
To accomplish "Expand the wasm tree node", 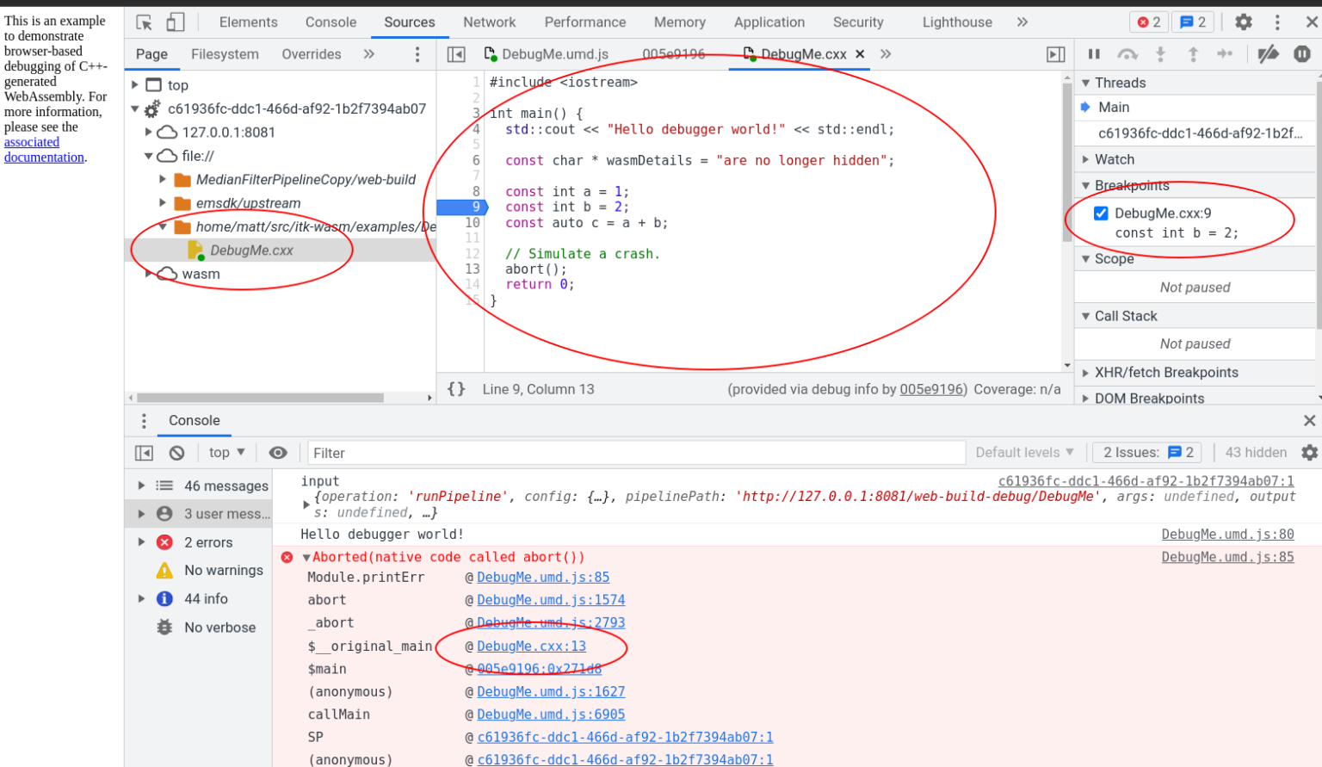I will tap(150, 274).
